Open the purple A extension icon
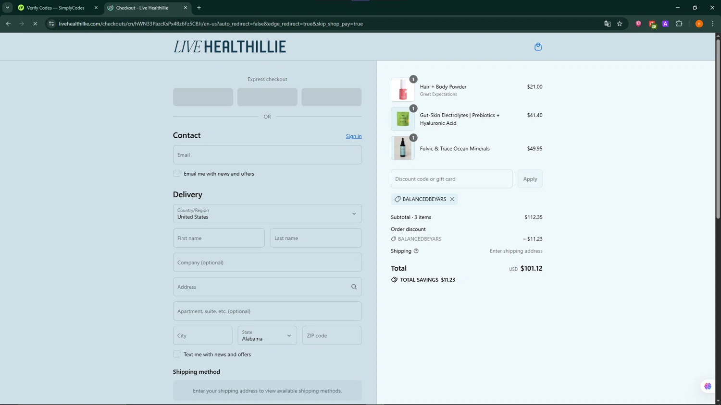Screen dimensions: 721x405 pyautogui.click(x=665, y=24)
